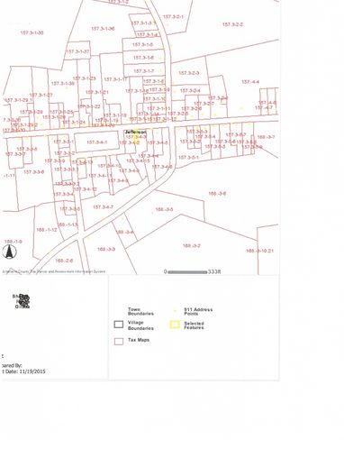Select parcel 157.3-4-1 on the map
This screenshot has height=449, width=344.
[96, 142]
